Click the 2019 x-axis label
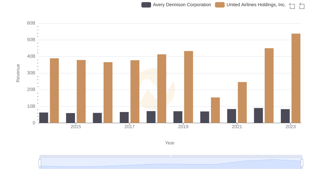Image resolution: width=309 pixels, height=178 pixels. click(183, 127)
